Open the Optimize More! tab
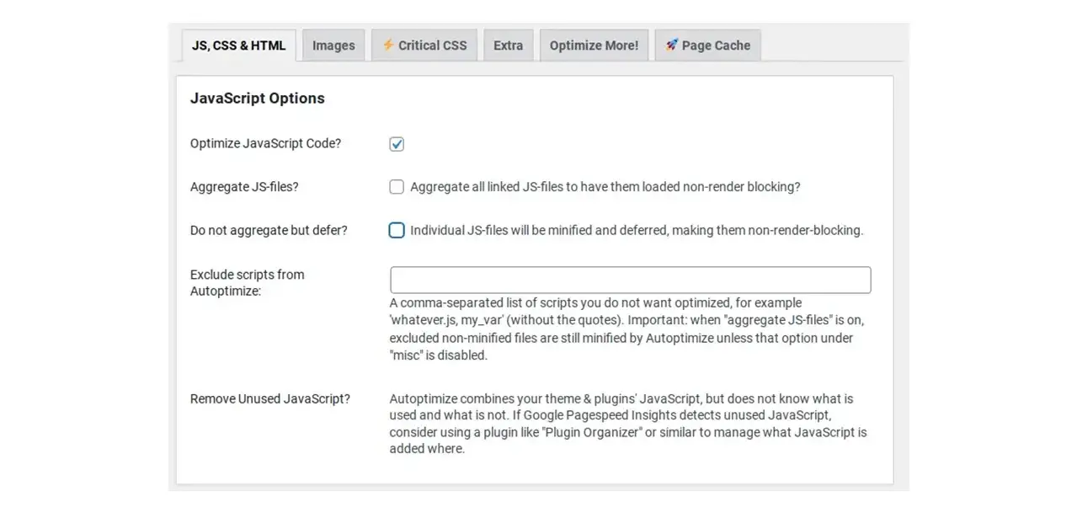Image resolution: width=1077 pixels, height=513 pixels. (594, 45)
